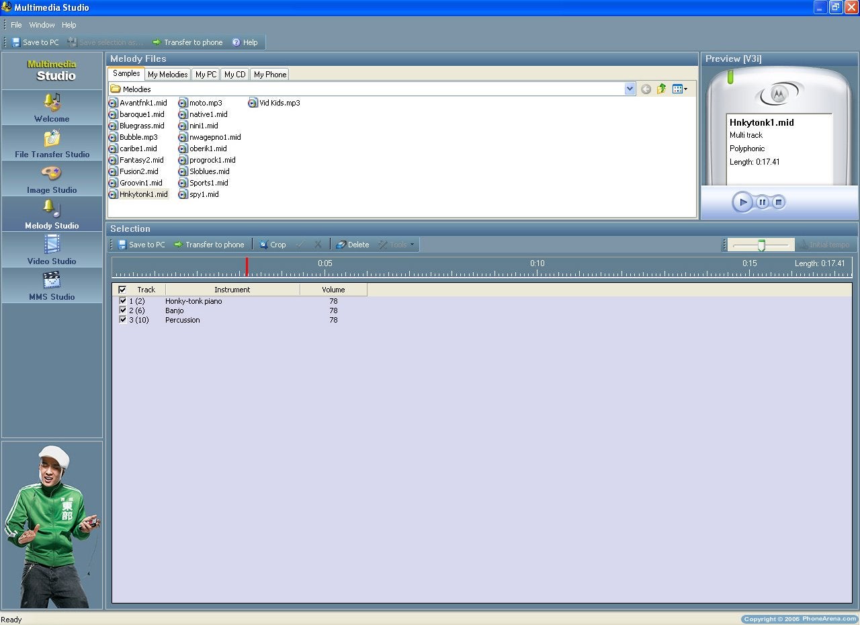The image size is (860, 625).
Task: Sort by the Volume column header
Action: pos(333,290)
